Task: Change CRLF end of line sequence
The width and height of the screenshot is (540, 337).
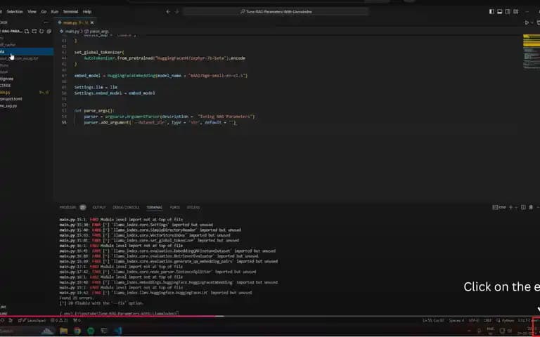Action: [487, 320]
